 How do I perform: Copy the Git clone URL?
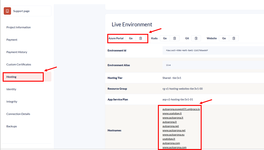(196, 38)
